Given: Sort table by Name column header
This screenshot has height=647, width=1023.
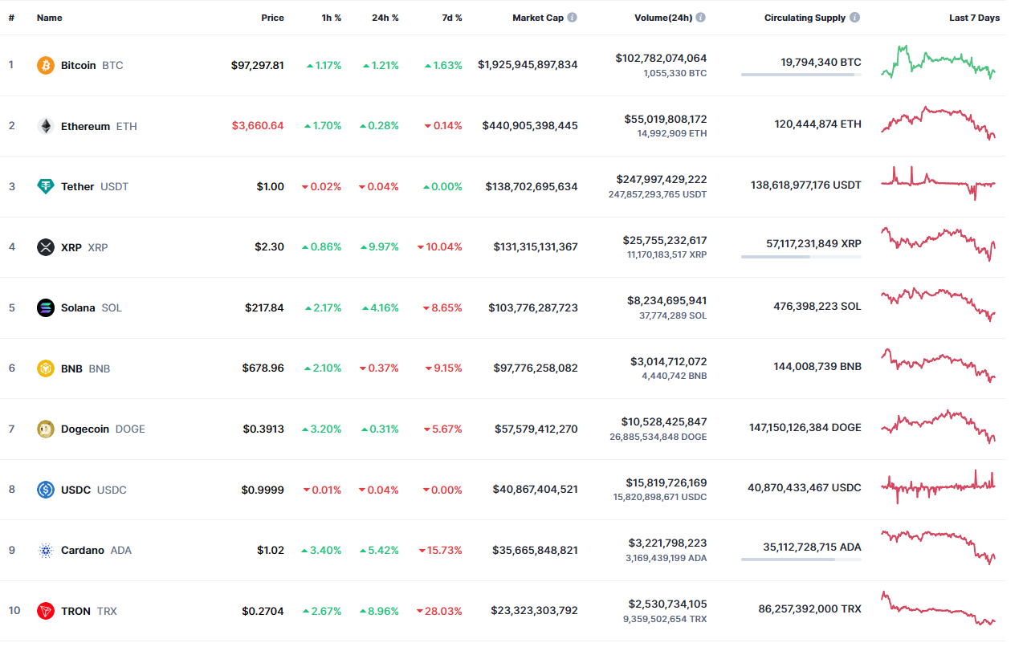Looking at the screenshot, I should pyautogui.click(x=49, y=18).
